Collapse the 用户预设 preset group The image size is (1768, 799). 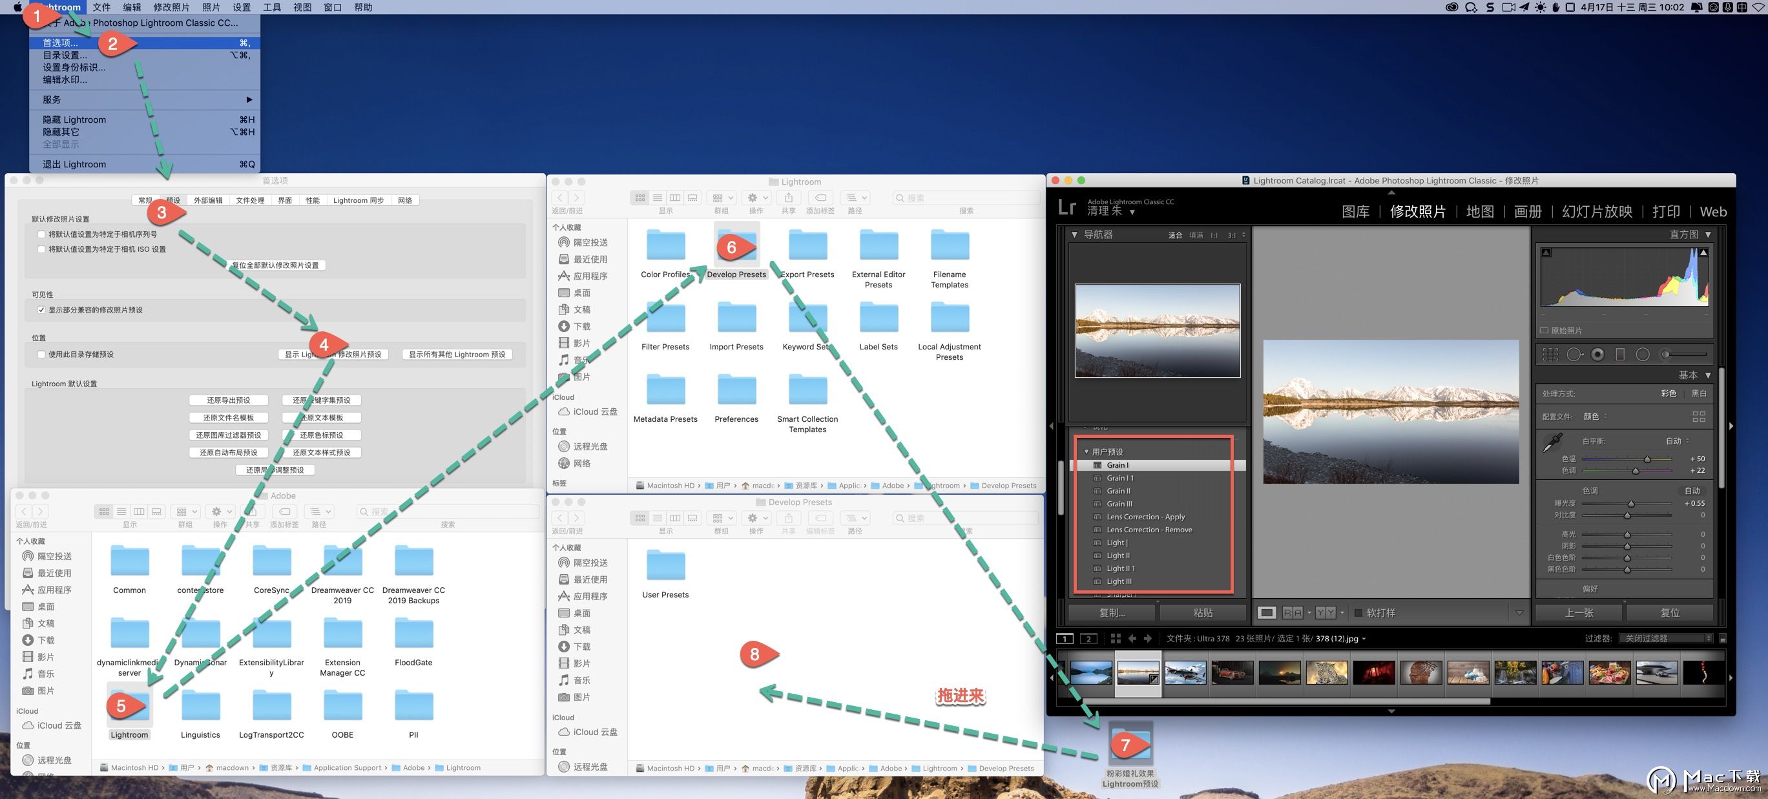pos(1087,451)
